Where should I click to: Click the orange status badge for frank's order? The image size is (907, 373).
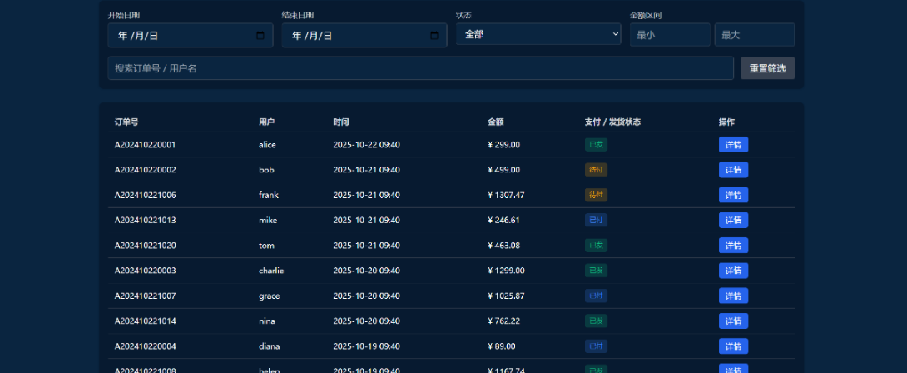(x=596, y=195)
